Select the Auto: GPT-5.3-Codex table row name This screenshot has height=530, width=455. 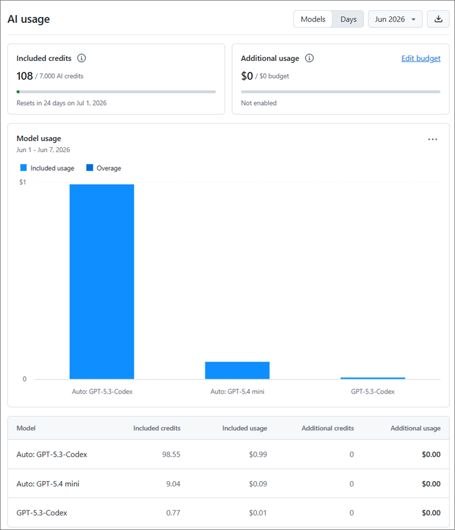pyautogui.click(x=52, y=455)
